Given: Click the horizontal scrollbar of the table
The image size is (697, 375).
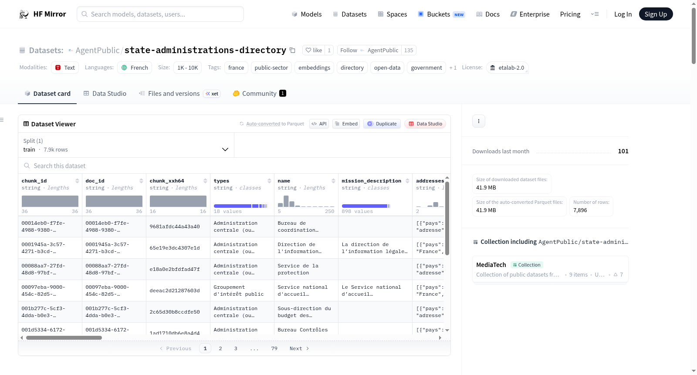Looking at the screenshot, I should pyautogui.click(x=64, y=338).
